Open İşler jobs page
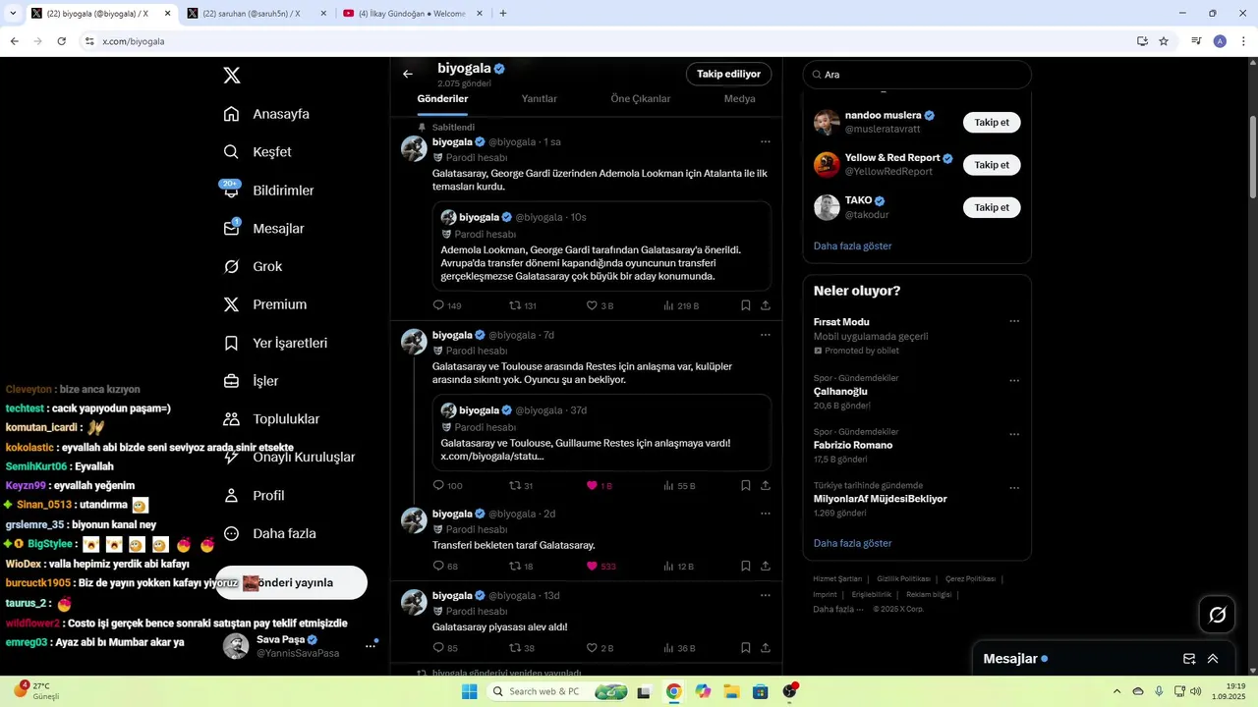 [251, 381]
